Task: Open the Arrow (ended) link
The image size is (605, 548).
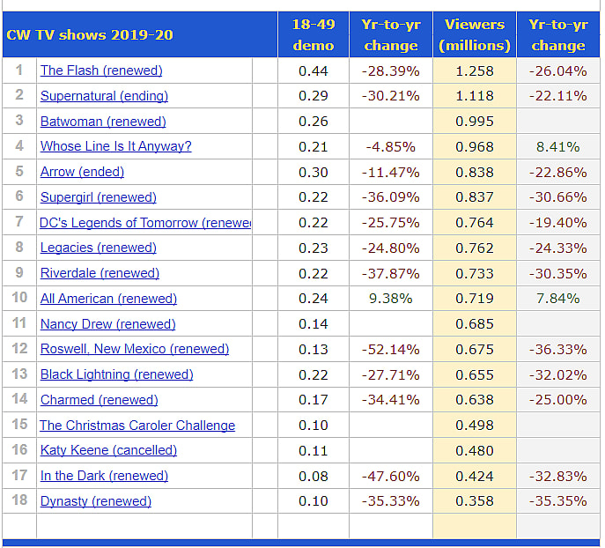Action: coord(82,172)
